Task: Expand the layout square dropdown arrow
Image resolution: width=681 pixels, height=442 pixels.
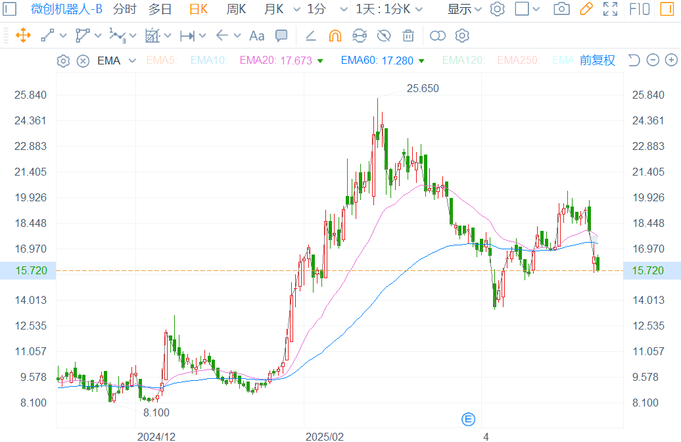Action: point(536,9)
